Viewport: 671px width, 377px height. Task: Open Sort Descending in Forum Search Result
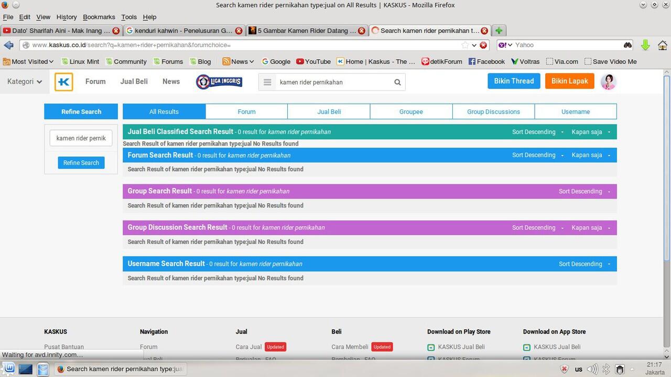coord(538,155)
